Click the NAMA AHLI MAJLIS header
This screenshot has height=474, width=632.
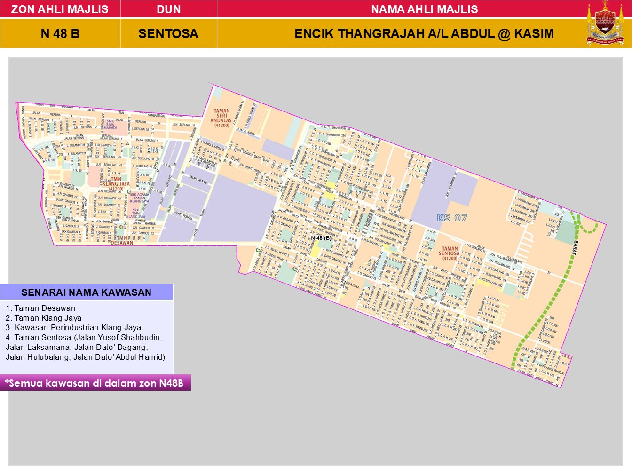pyautogui.click(x=424, y=9)
